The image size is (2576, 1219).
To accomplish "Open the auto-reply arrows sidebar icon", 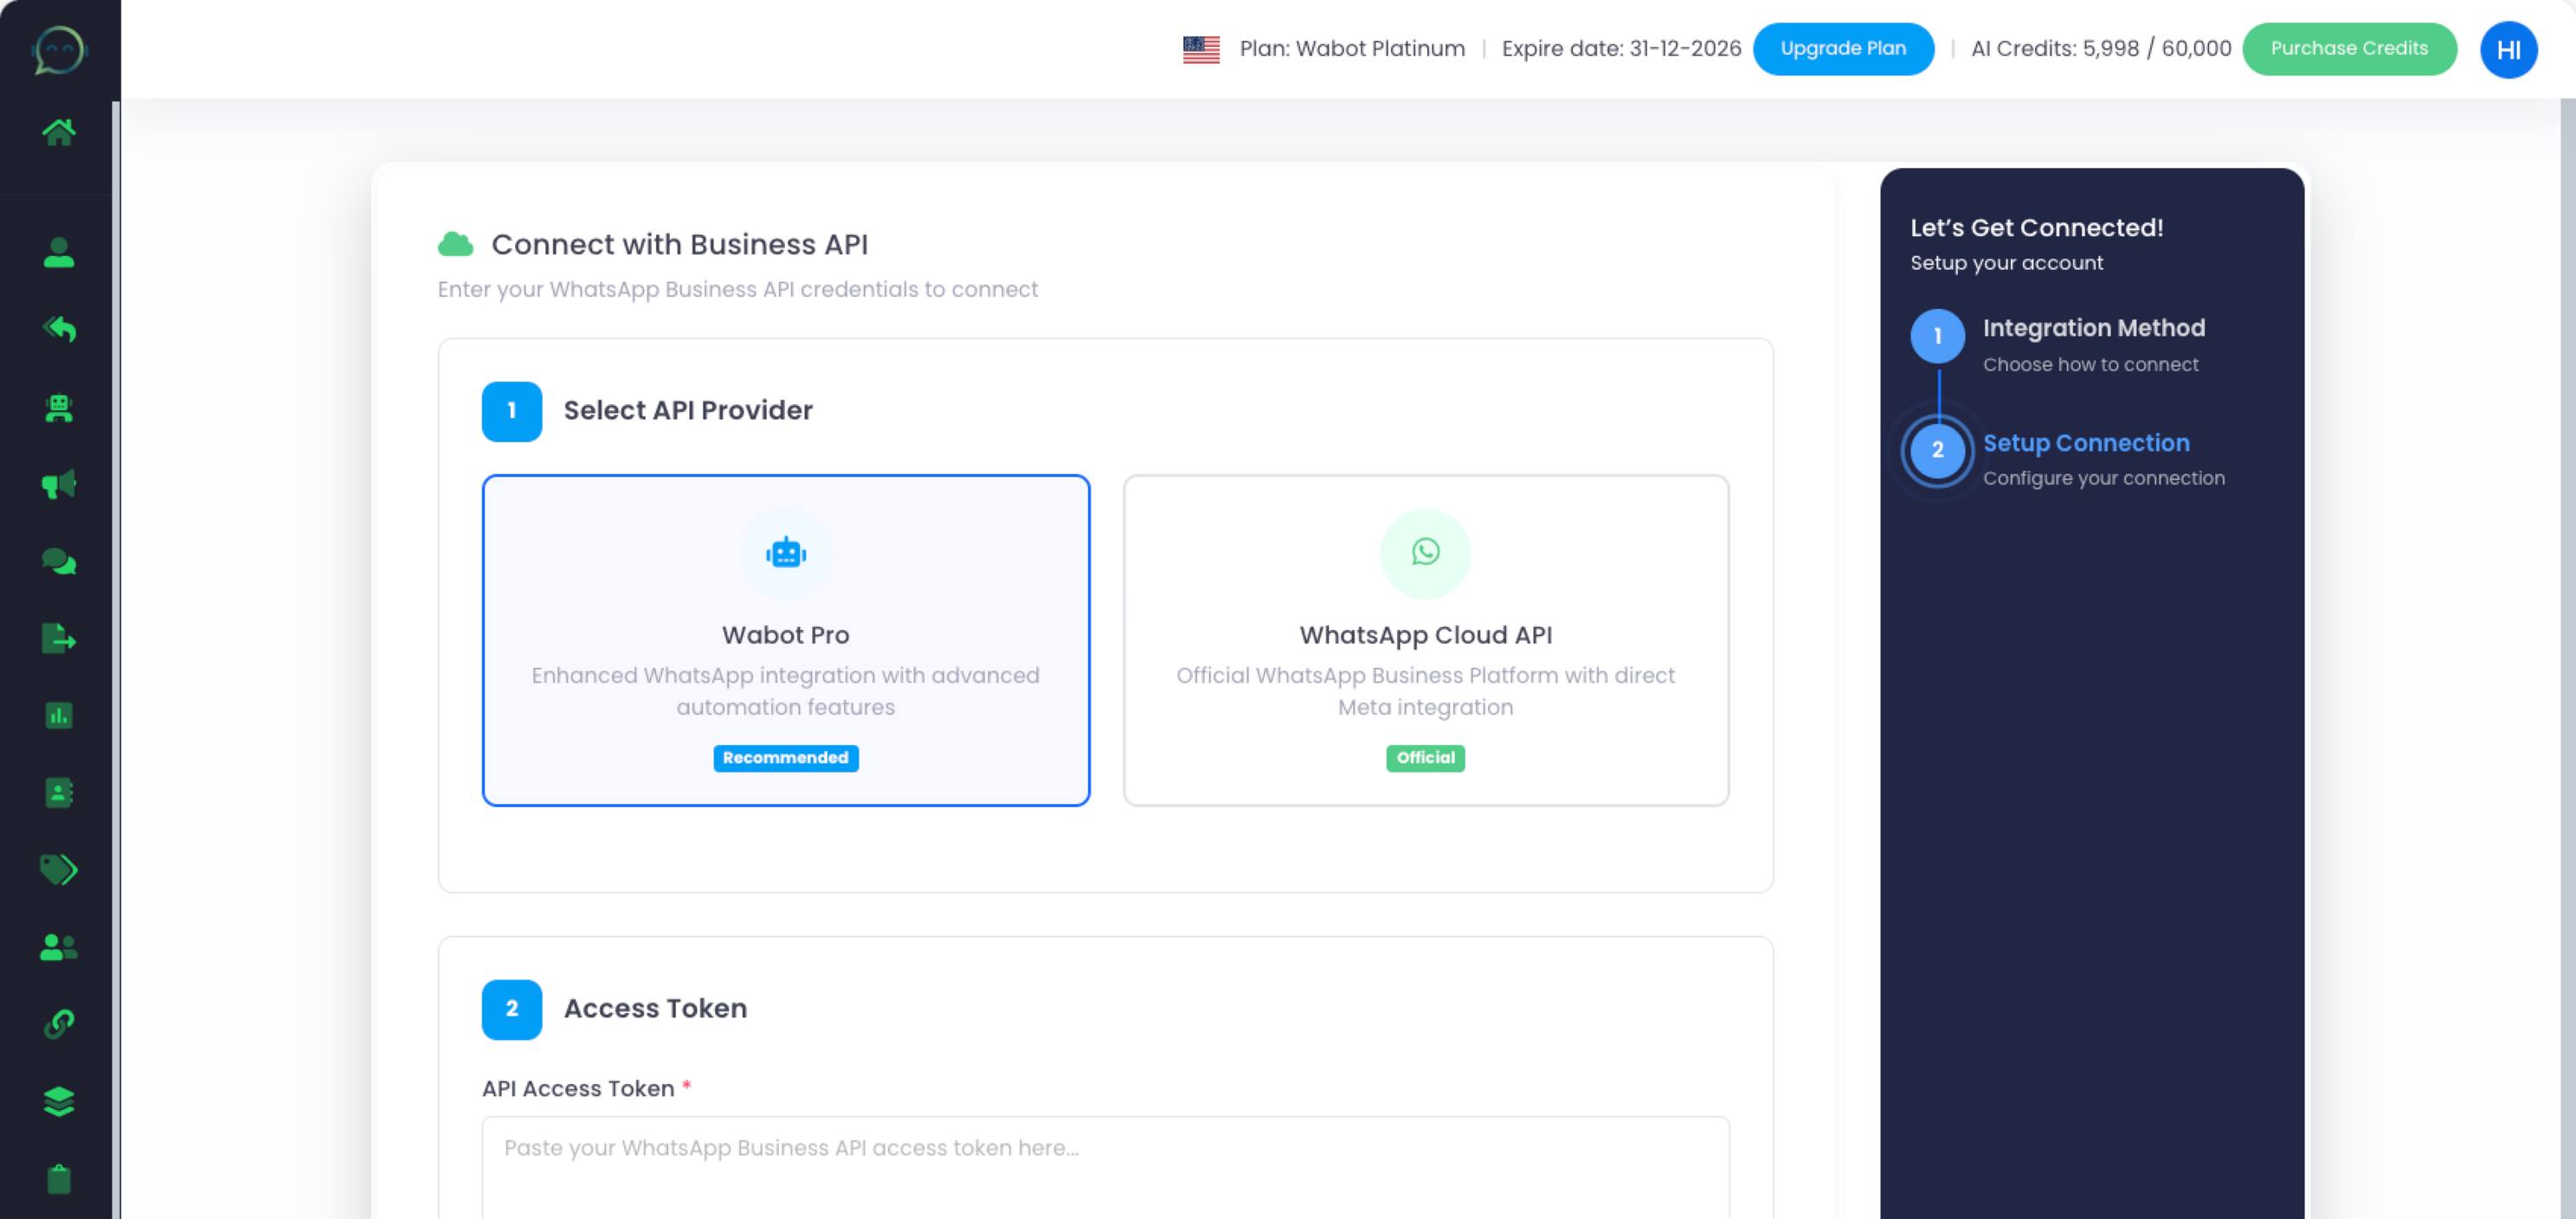I will pyautogui.click(x=59, y=329).
